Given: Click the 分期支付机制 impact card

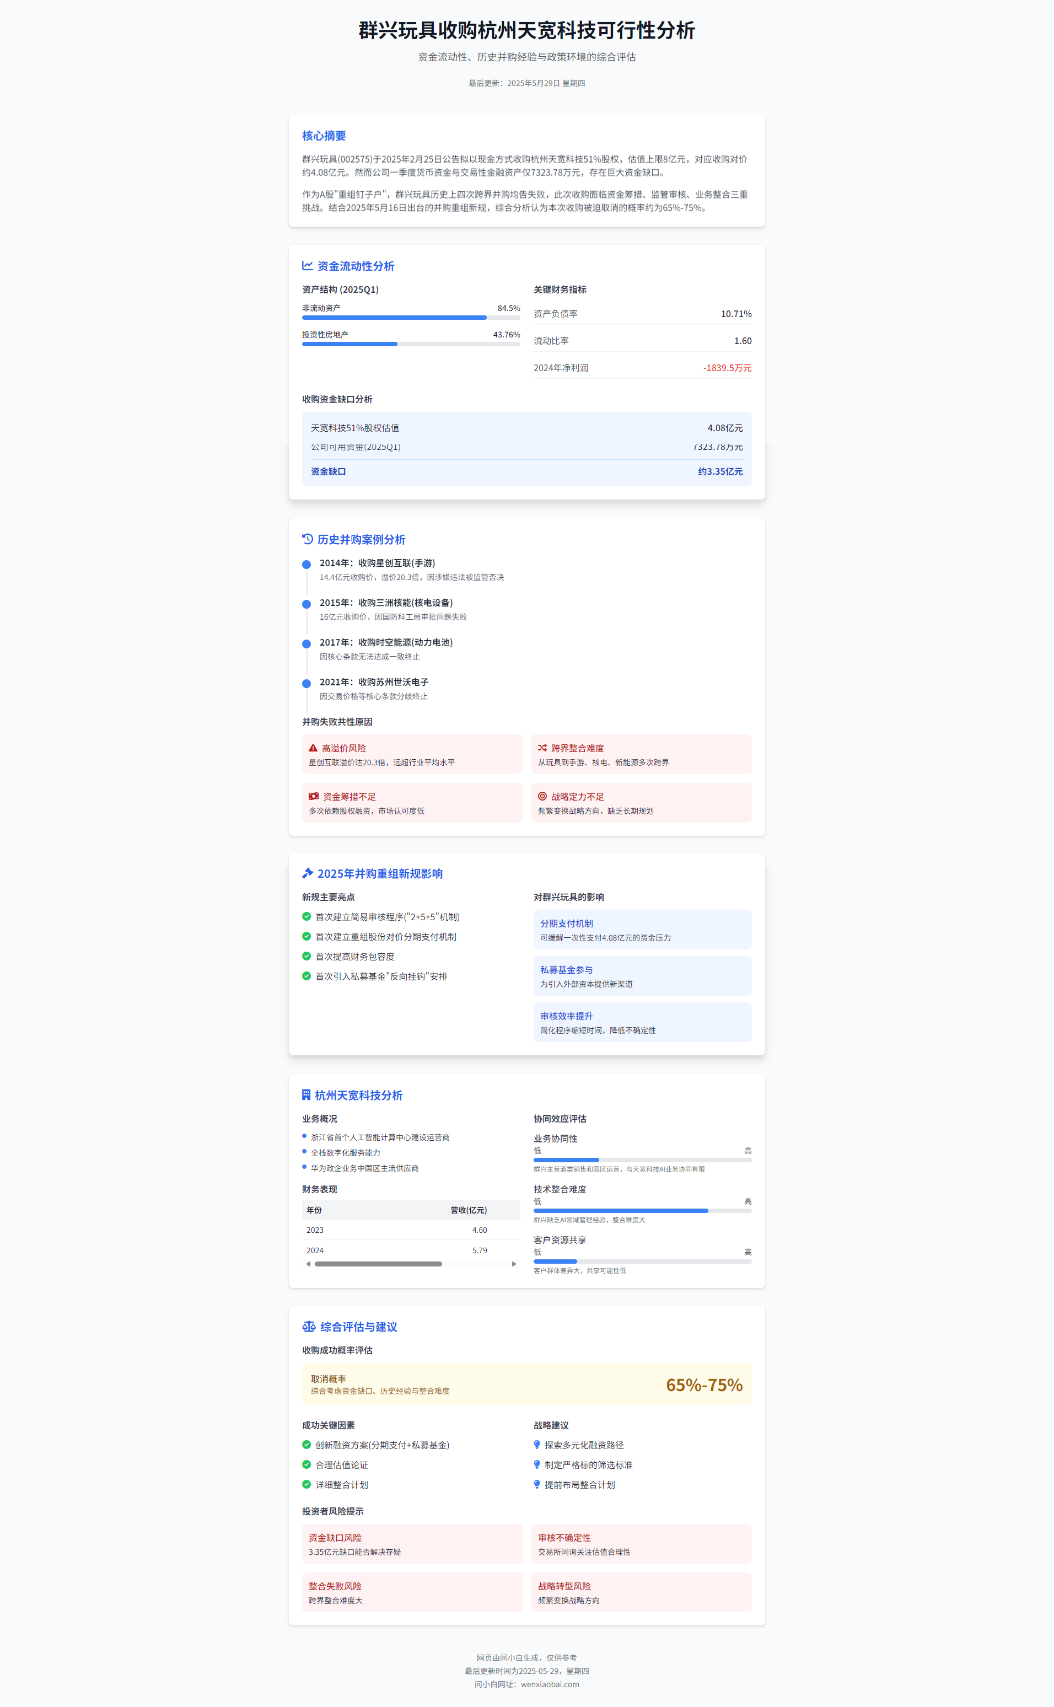Looking at the screenshot, I should point(642,930).
